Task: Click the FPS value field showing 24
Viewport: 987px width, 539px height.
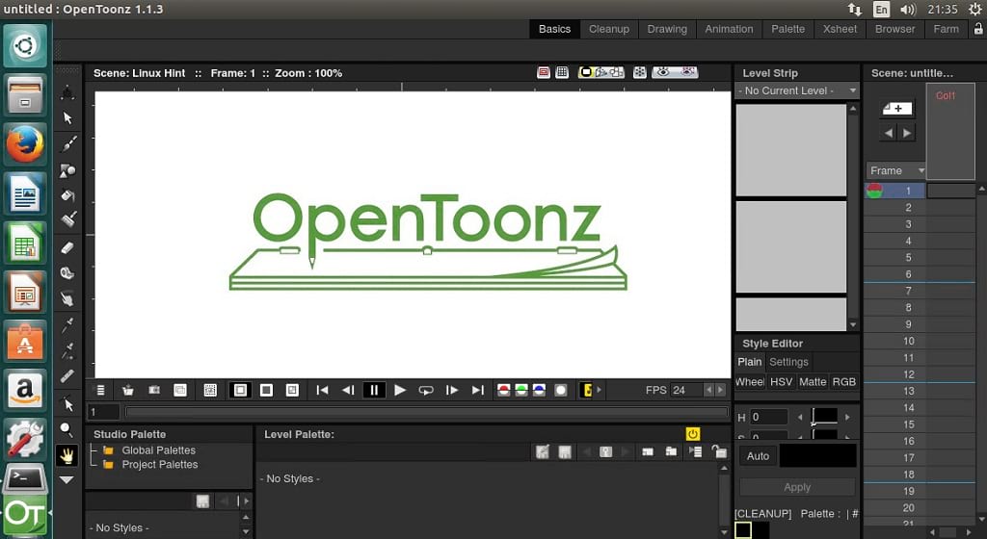Action: point(685,390)
